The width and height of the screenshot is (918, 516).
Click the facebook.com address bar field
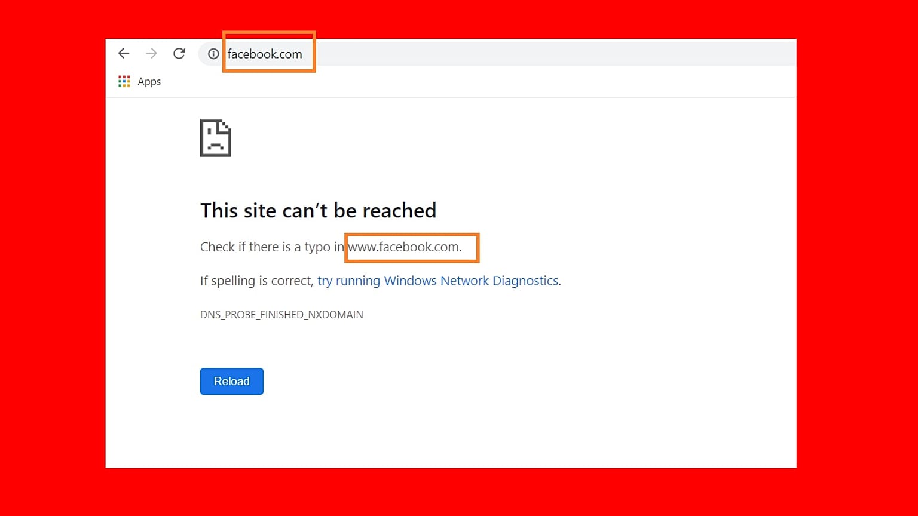tap(497, 54)
